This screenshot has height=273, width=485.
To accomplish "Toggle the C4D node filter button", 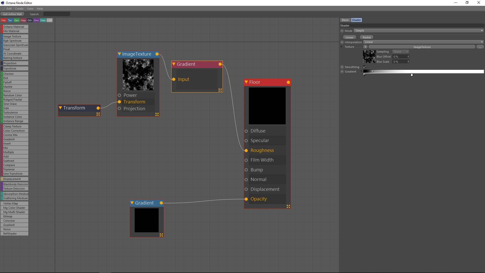I will (x=49, y=20).
